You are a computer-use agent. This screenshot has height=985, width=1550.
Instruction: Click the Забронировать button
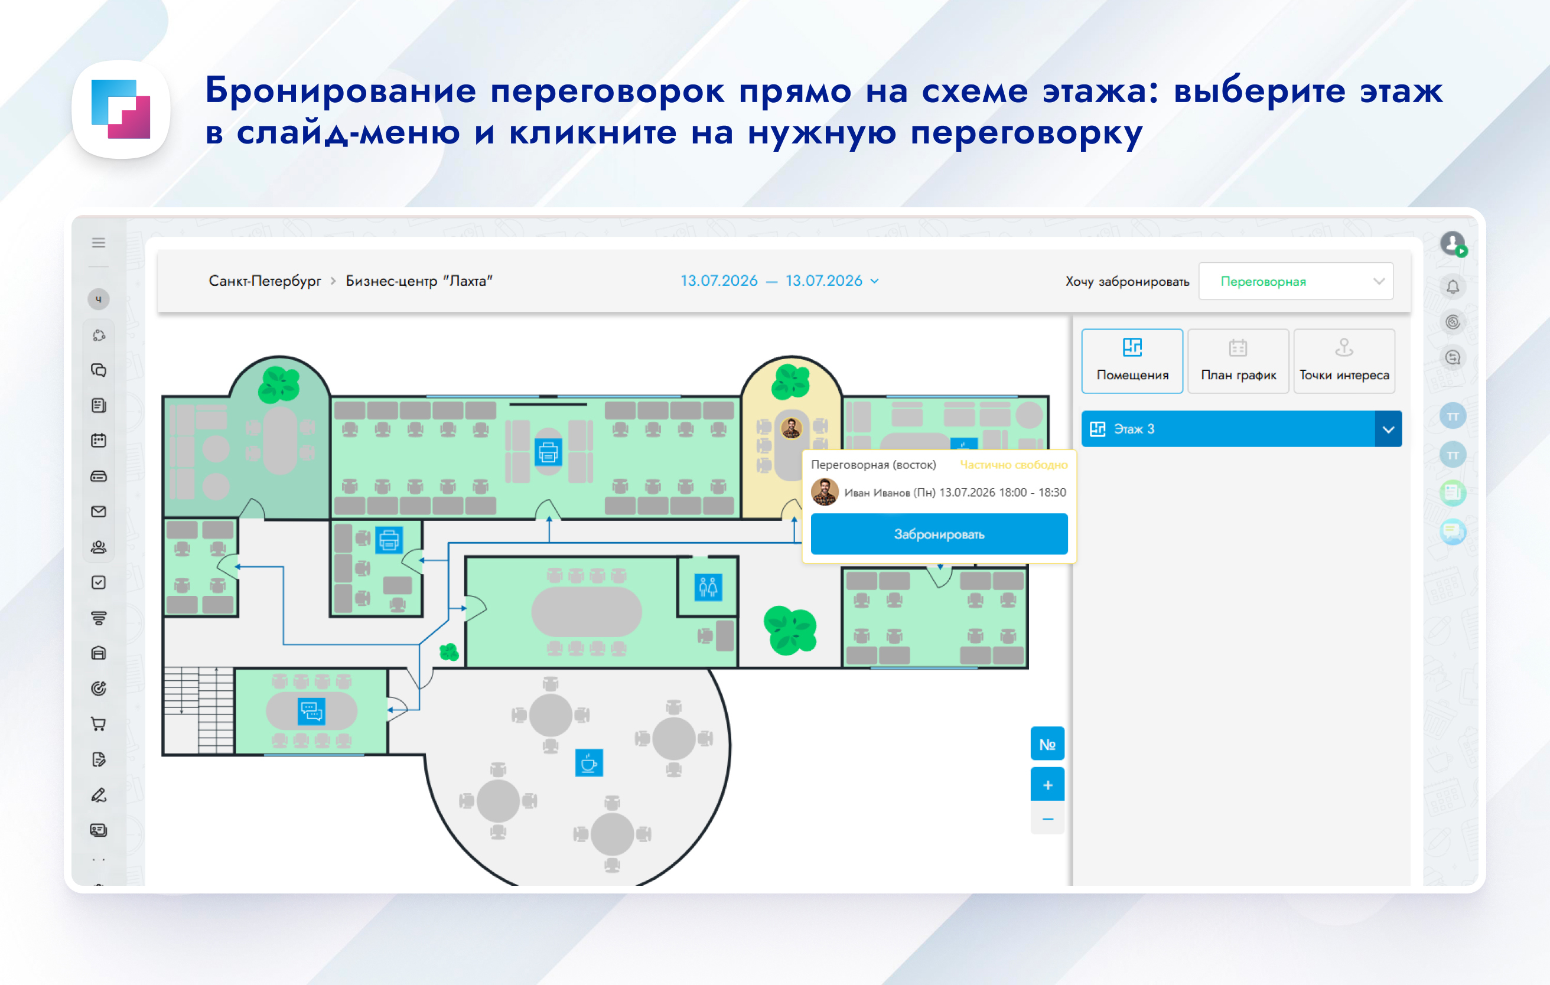tap(939, 534)
